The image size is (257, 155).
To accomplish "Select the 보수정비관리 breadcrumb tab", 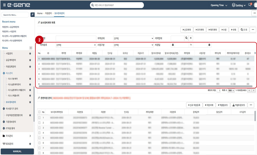I will tap(59, 13).
